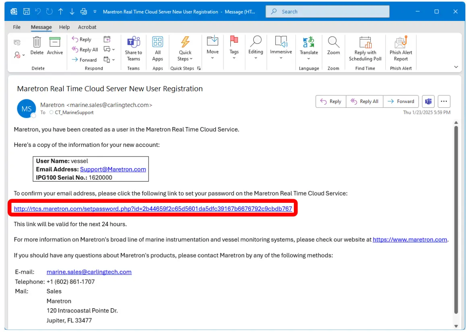Open the Immersive reader menu
Image resolution: width=467 pixels, height=332 pixels.
coord(281,47)
